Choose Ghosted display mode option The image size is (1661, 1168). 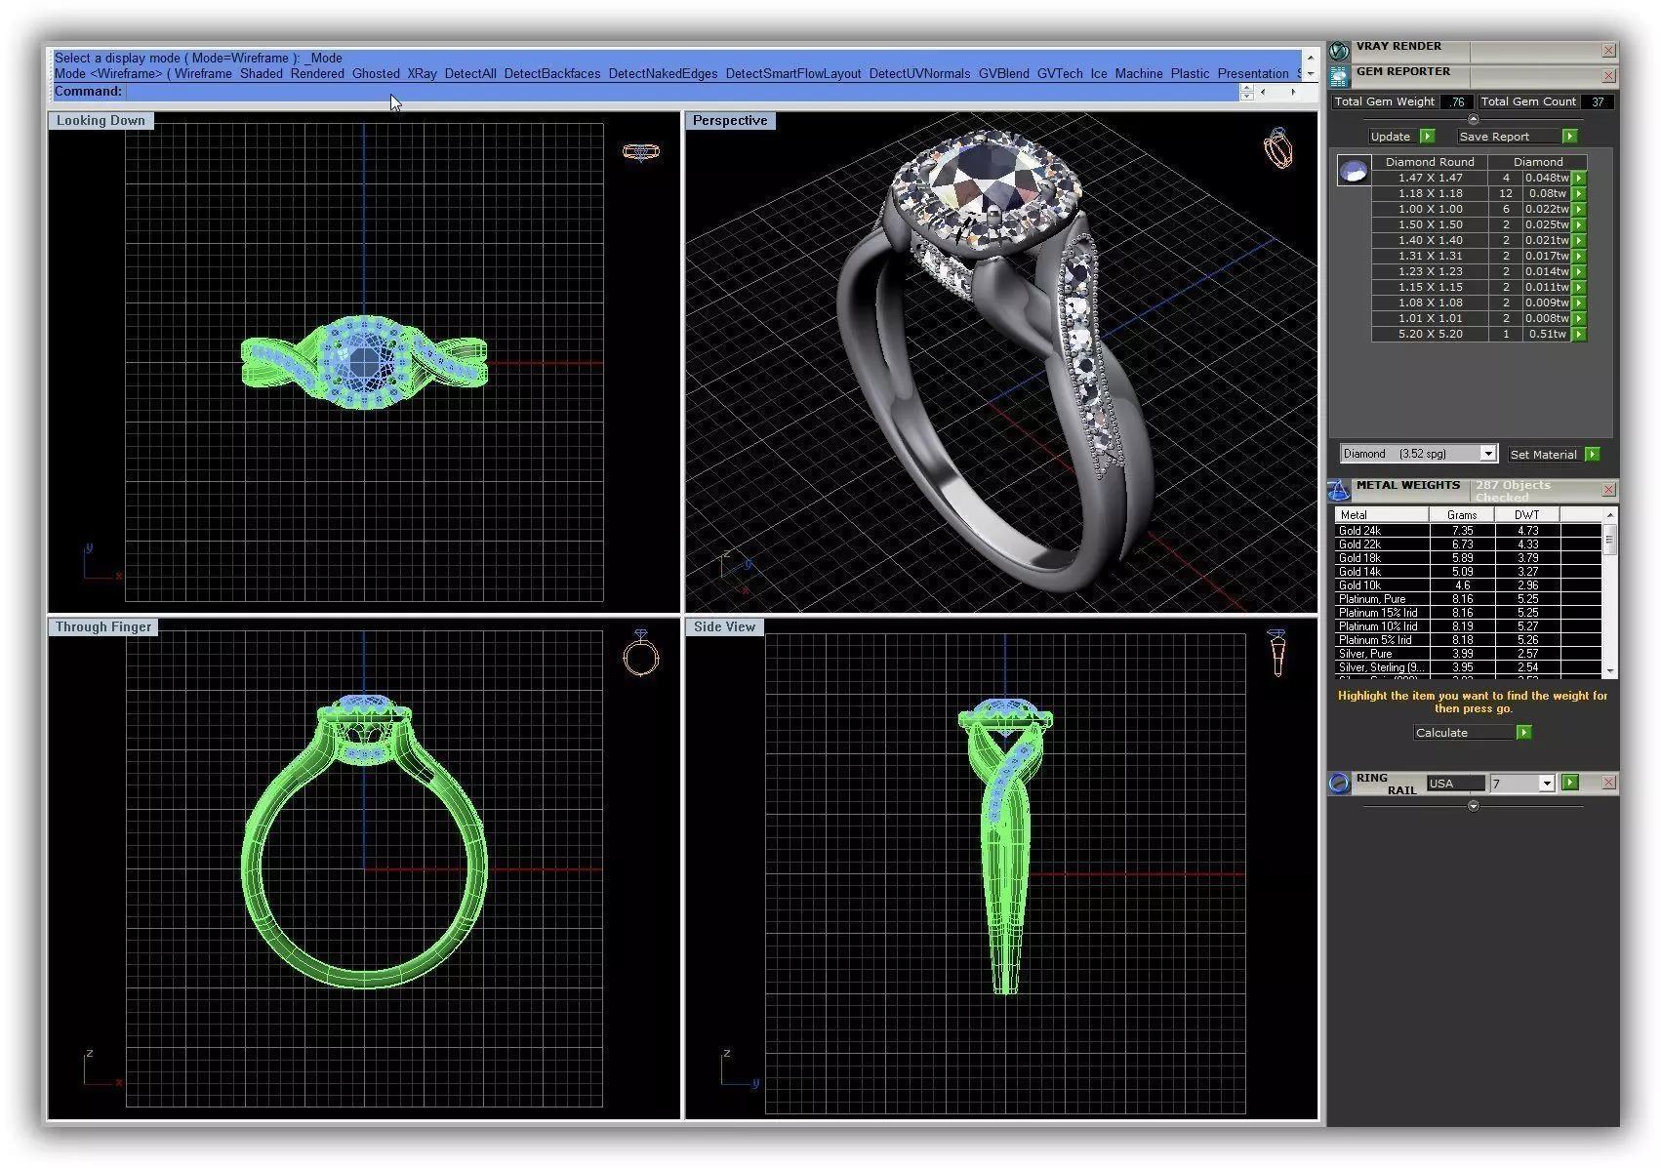tap(376, 74)
